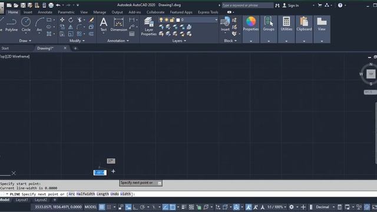Toggle annotation visibility icon in status bar
Image resolution: width=377 pixels, height=212 pixels.
(x=249, y=207)
